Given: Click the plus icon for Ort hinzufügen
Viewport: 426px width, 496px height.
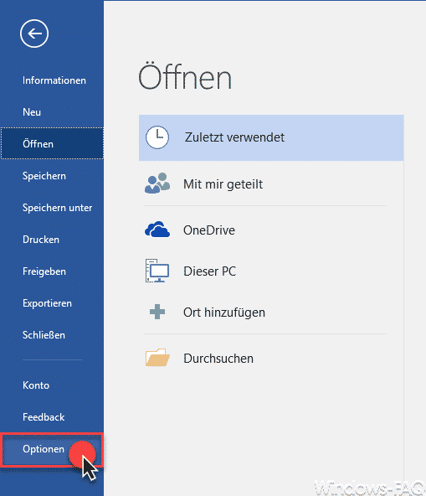Looking at the screenshot, I should [157, 312].
